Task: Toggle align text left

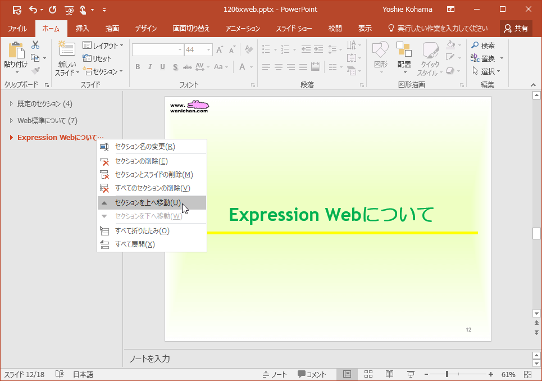Action: (x=266, y=67)
